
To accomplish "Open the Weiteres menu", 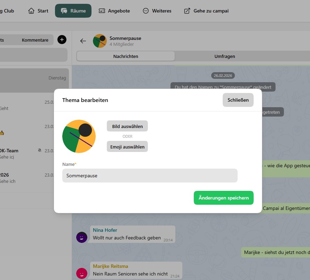I will tap(157, 11).
